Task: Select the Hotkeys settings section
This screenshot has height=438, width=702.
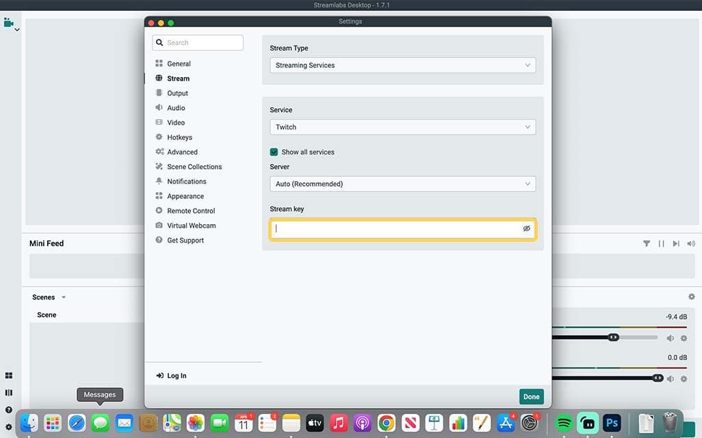Action: click(x=179, y=137)
